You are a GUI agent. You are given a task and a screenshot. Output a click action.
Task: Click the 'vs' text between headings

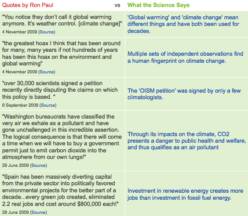click(117, 5)
